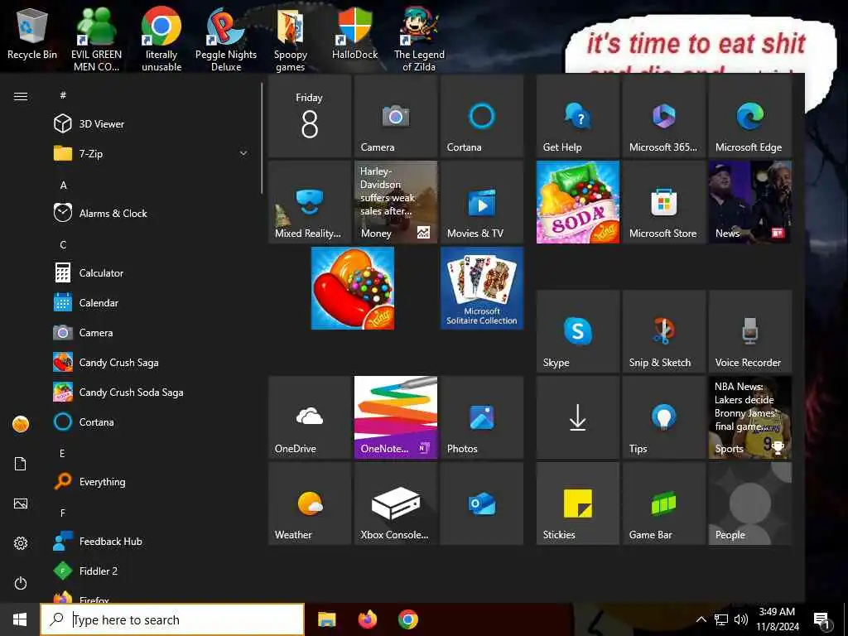Open the News live tile
The width and height of the screenshot is (848, 636).
click(749, 202)
